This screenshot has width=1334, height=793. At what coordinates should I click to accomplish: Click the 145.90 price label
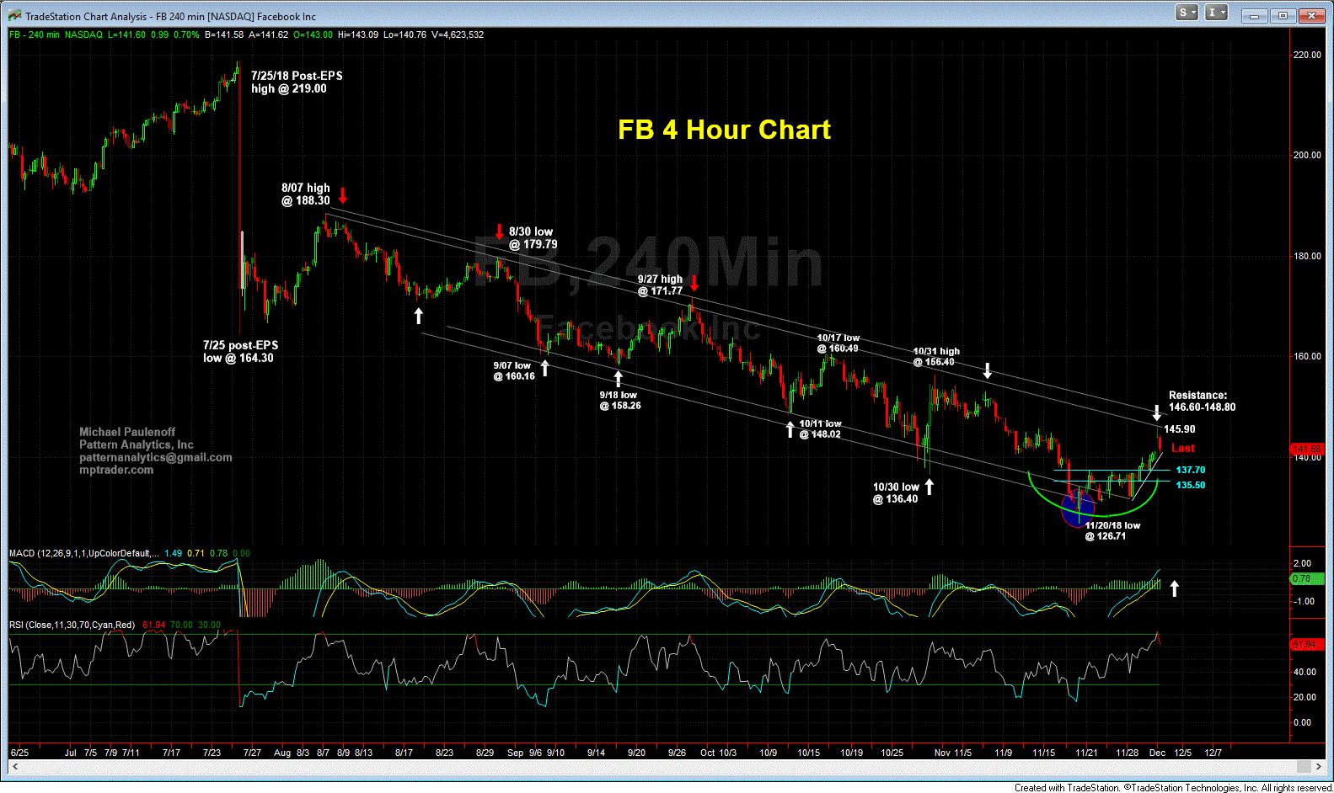pos(1180,429)
